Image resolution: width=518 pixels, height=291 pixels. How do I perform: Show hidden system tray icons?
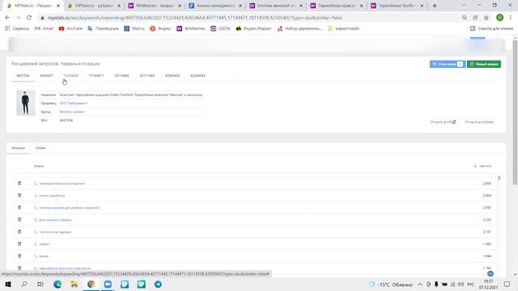pos(420,284)
